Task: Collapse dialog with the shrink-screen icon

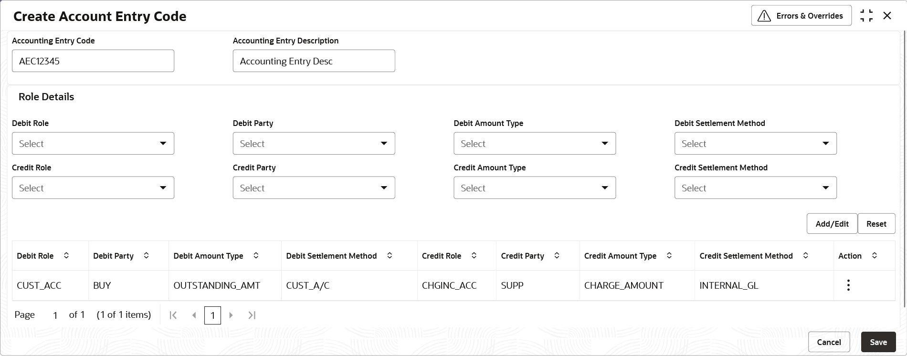Action: pyautogui.click(x=866, y=16)
